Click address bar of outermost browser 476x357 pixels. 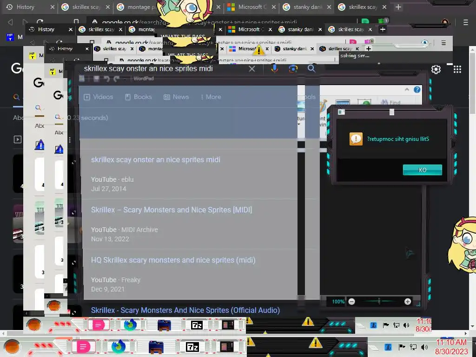point(222,22)
